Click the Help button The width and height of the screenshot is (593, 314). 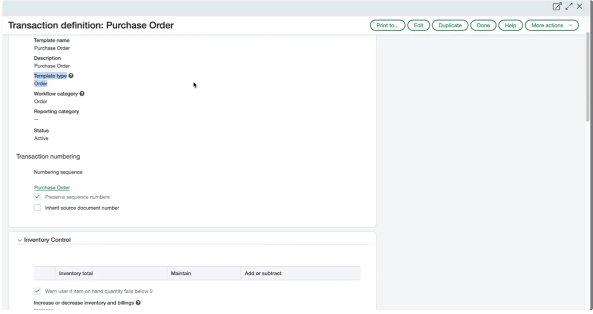tap(510, 25)
